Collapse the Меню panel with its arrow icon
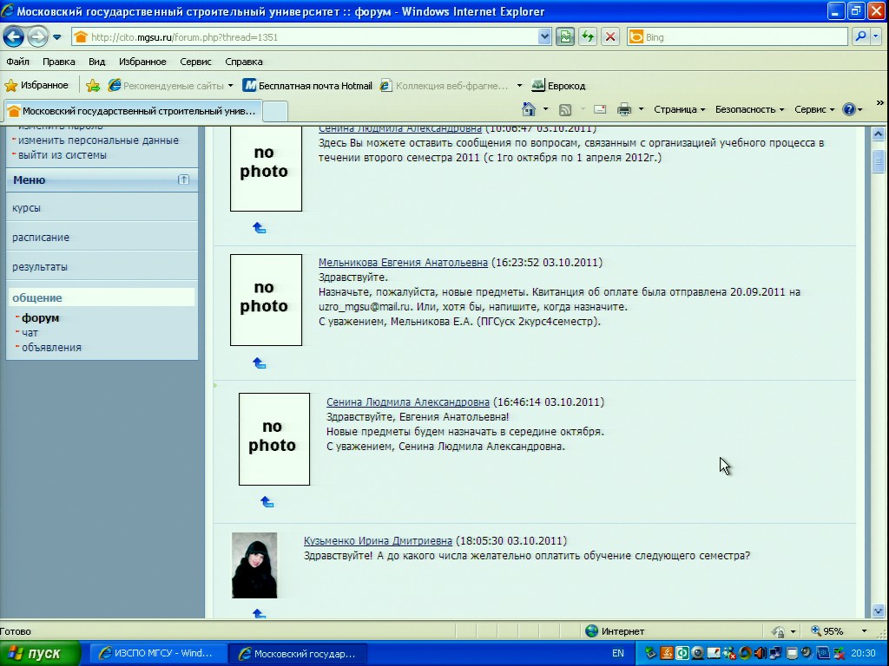 184,180
